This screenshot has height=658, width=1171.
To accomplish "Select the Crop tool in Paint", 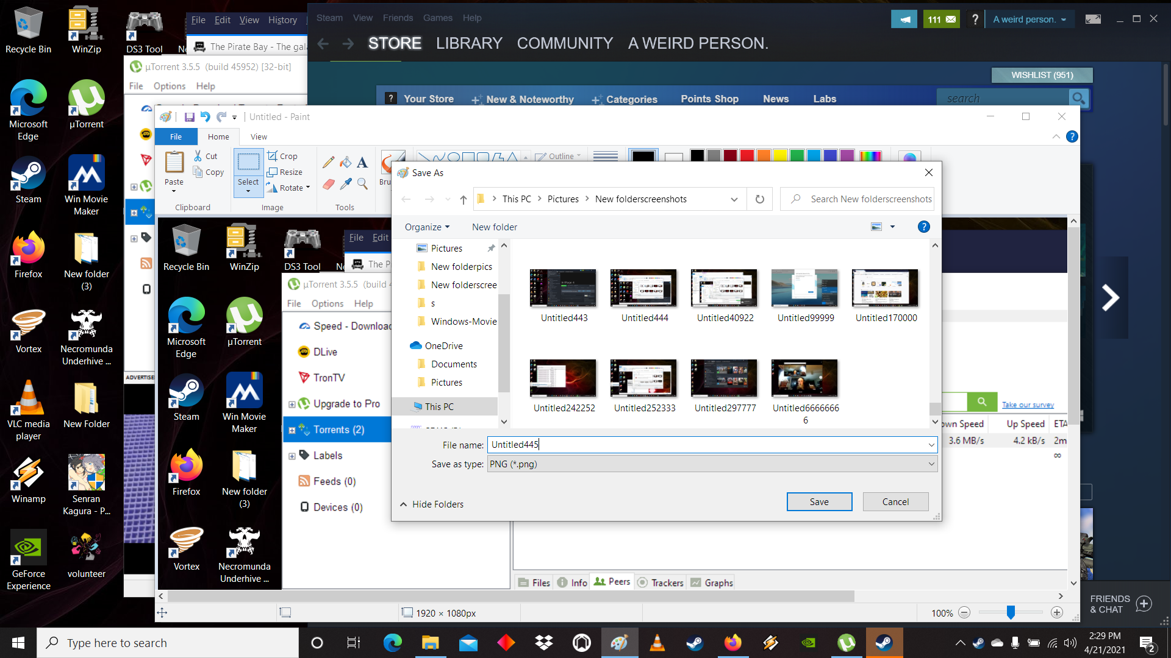I will click(x=282, y=156).
